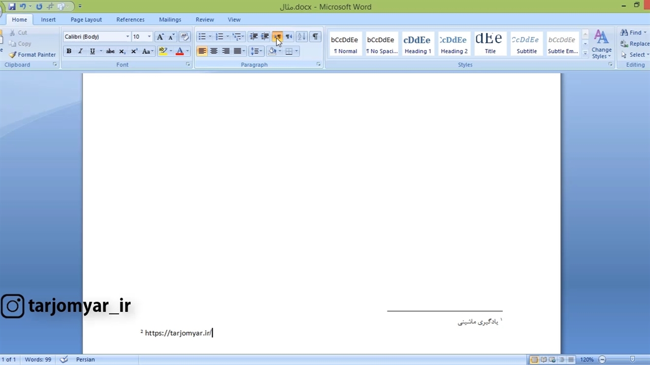Image resolution: width=650 pixels, height=365 pixels.
Task: Click the Sort icon in Paragraph group
Action: point(302,36)
